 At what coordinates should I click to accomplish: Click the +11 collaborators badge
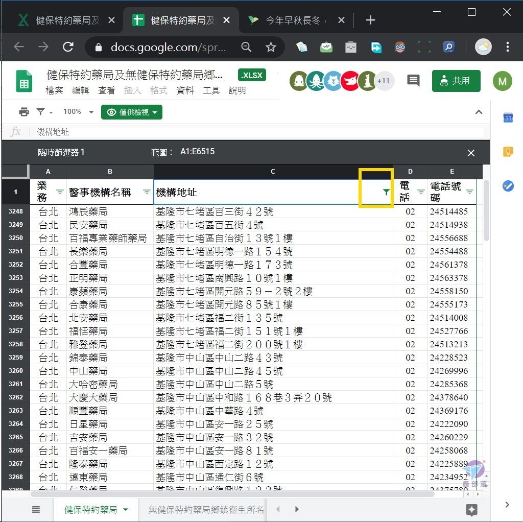[384, 81]
